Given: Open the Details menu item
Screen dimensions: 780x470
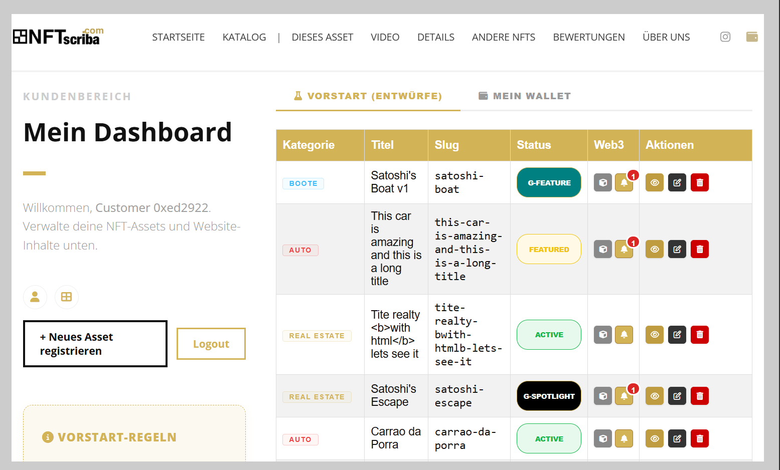Looking at the screenshot, I should pos(436,37).
